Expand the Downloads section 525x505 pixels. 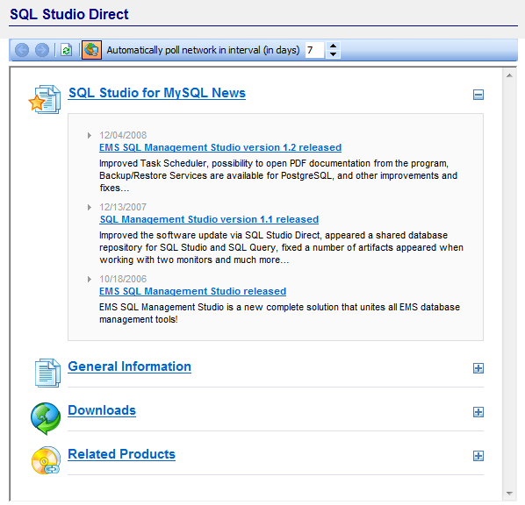point(478,412)
